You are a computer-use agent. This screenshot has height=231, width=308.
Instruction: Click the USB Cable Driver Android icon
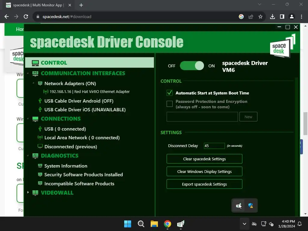pyautogui.click(x=40, y=101)
